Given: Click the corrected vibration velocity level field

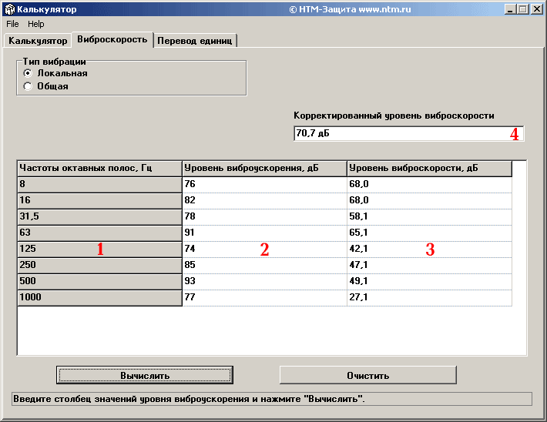Looking at the screenshot, I should tap(408, 133).
